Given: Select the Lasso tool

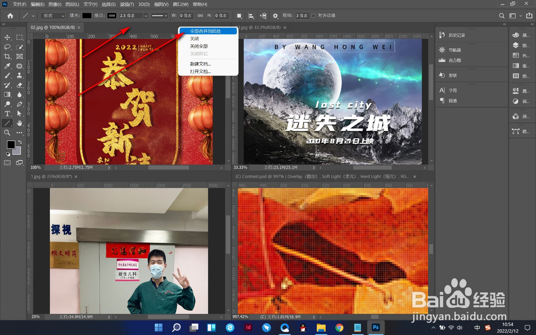Looking at the screenshot, I should pyautogui.click(x=7, y=47).
